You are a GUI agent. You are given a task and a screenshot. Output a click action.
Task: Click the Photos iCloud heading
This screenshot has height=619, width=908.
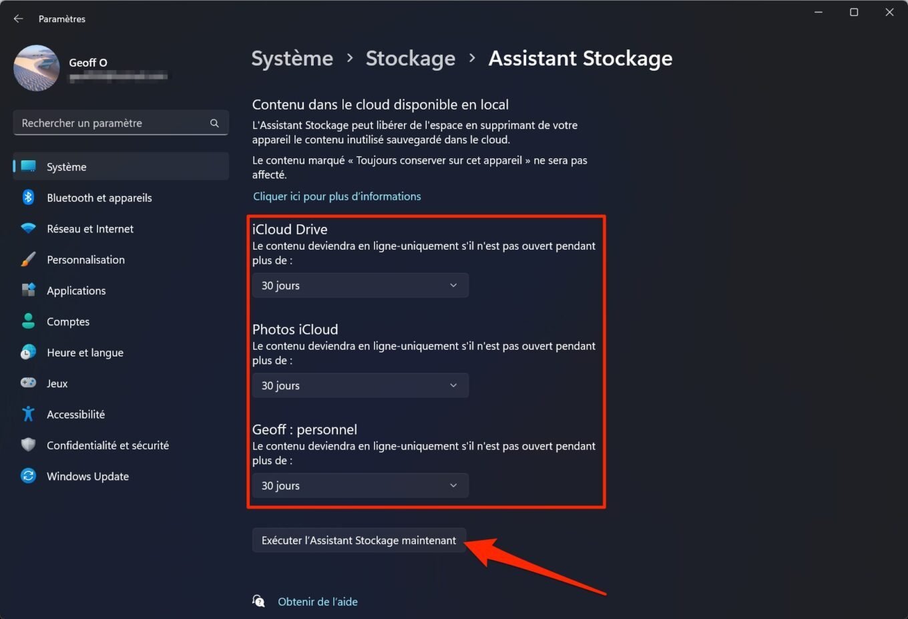[295, 329]
